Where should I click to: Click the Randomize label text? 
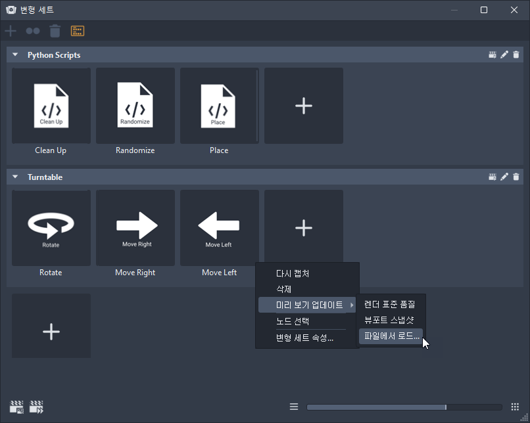(135, 150)
